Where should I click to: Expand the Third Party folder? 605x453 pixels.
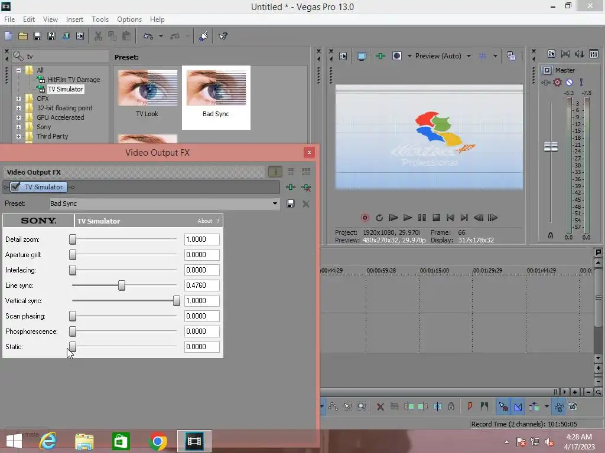(18, 136)
